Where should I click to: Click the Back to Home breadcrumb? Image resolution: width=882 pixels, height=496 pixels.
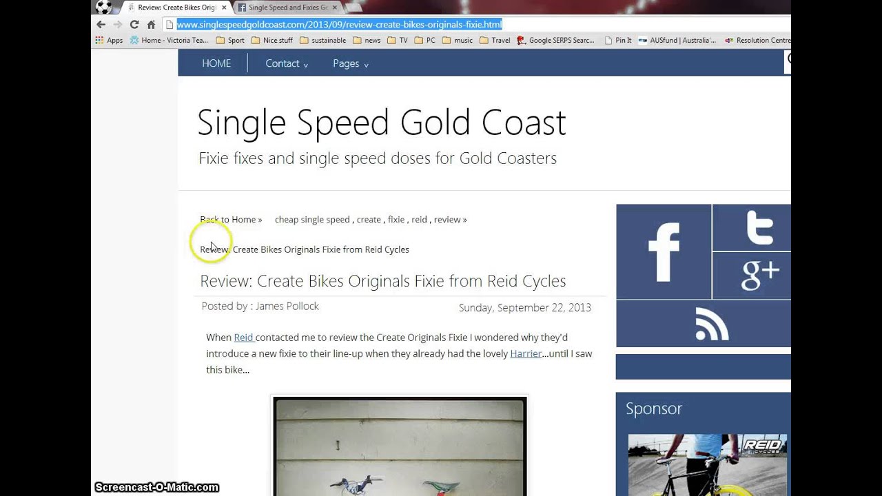[230, 220]
